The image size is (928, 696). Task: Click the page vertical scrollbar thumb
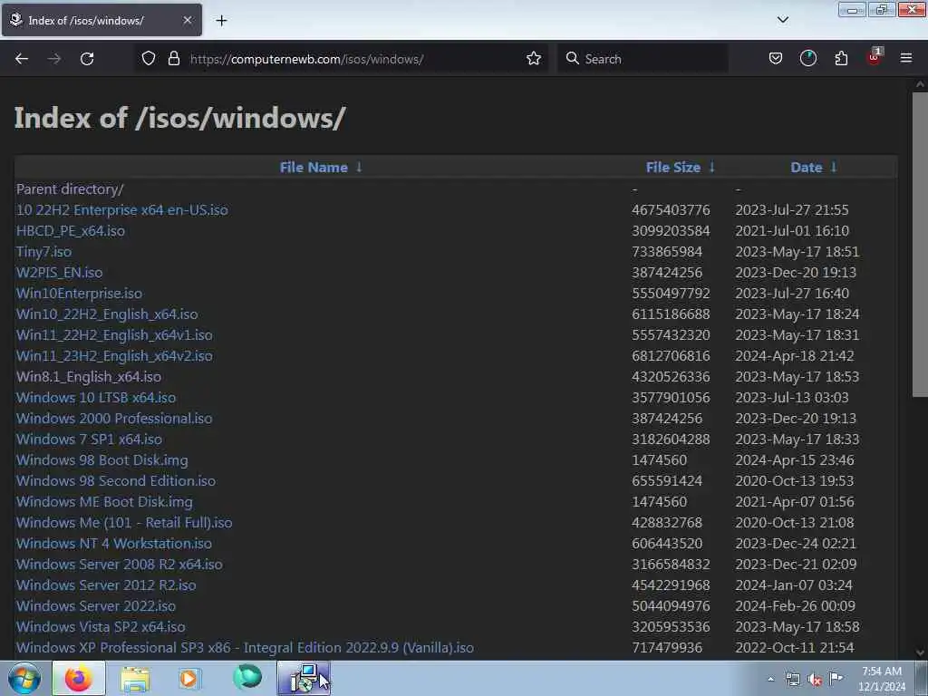coord(920,244)
